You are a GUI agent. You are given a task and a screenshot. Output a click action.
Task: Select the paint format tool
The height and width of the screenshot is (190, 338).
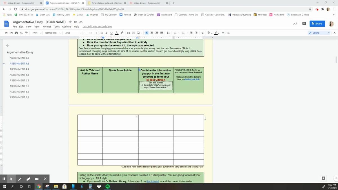26,33
